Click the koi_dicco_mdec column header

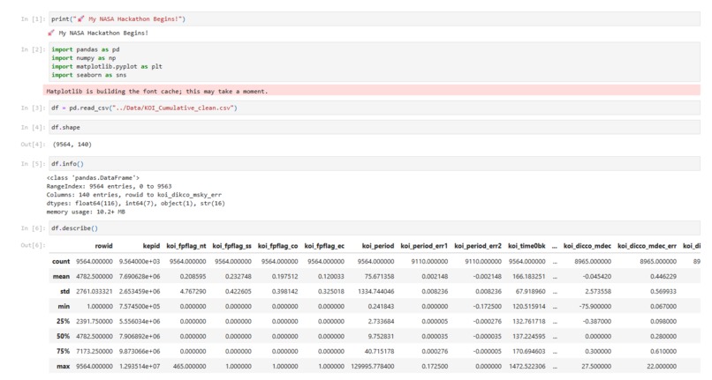click(x=587, y=246)
